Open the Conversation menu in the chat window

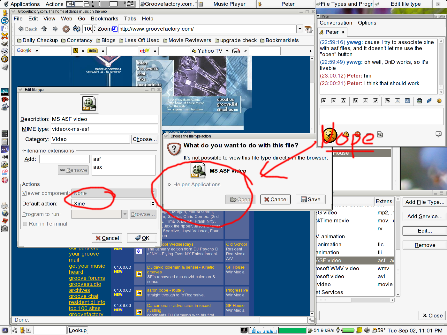336,23
